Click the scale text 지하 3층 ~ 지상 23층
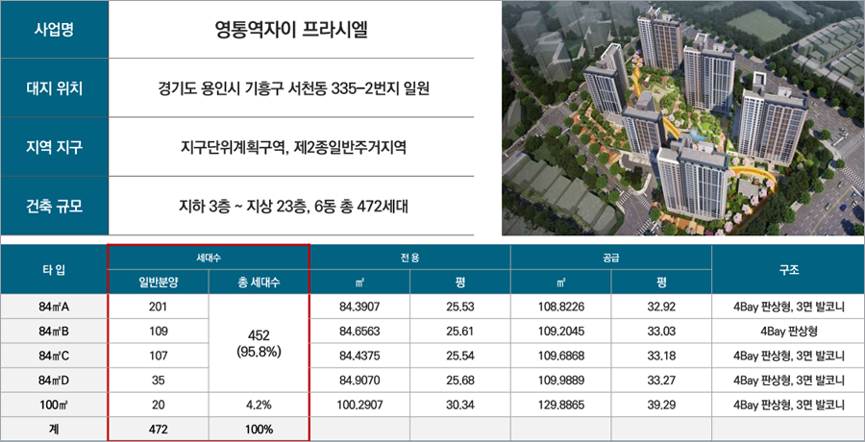The width and height of the screenshot is (865, 442). point(245,207)
